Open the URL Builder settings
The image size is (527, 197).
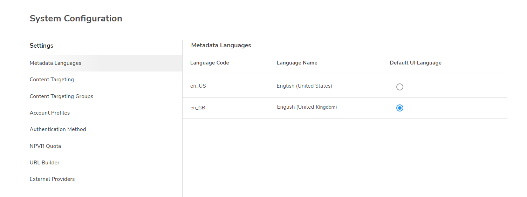[45, 163]
